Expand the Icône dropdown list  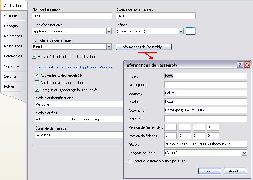point(181,31)
